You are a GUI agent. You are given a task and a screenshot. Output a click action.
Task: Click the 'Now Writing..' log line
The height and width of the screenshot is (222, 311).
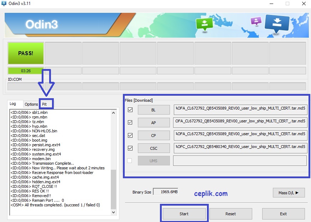(x=57, y=168)
